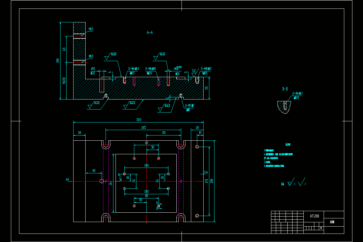Click the 'ø11' hole diameter label

(93, 69)
